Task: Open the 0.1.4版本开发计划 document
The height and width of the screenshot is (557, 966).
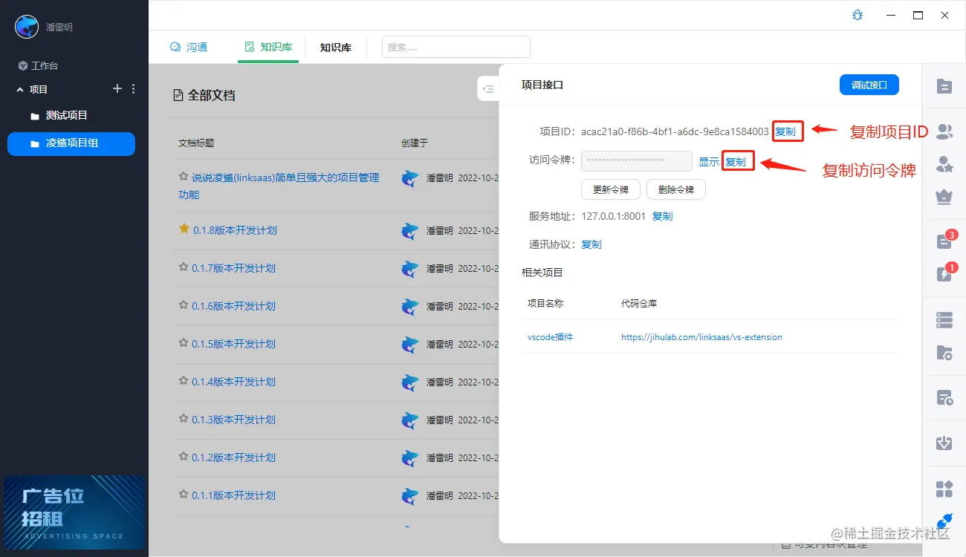Action: pos(233,382)
